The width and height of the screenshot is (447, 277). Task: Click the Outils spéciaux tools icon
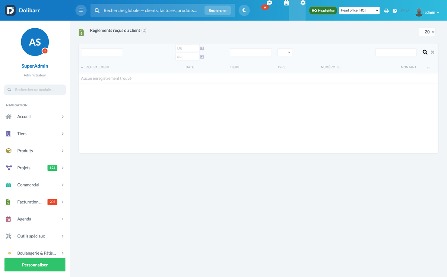coord(9,236)
